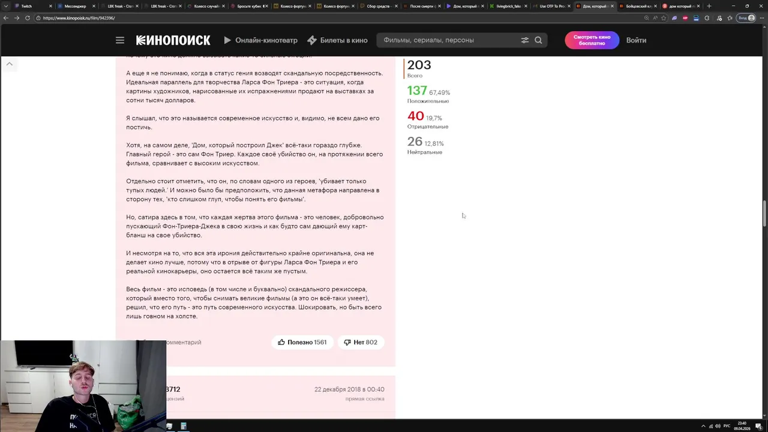The width and height of the screenshot is (768, 432).
Task: Filter by Нейтральные reviews
Action: tap(425, 152)
